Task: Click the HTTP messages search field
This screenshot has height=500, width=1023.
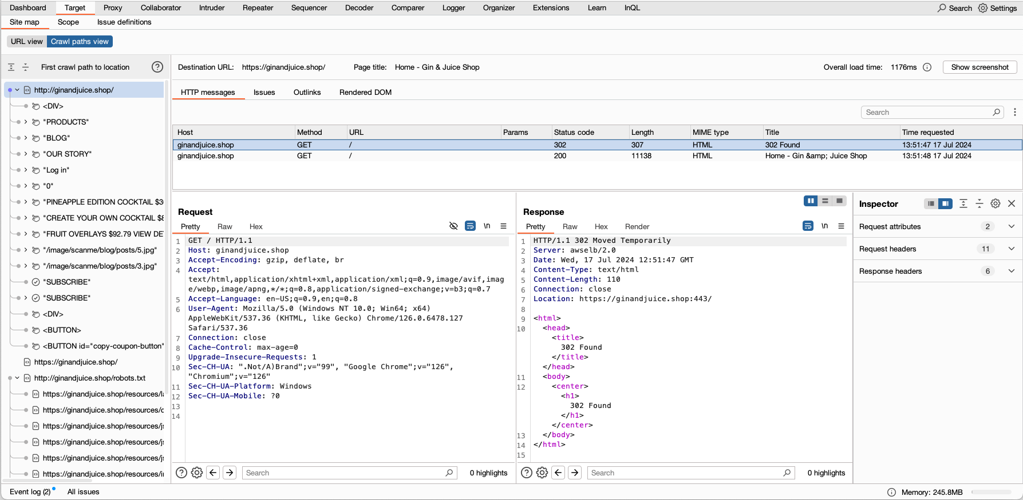Action: tap(927, 112)
